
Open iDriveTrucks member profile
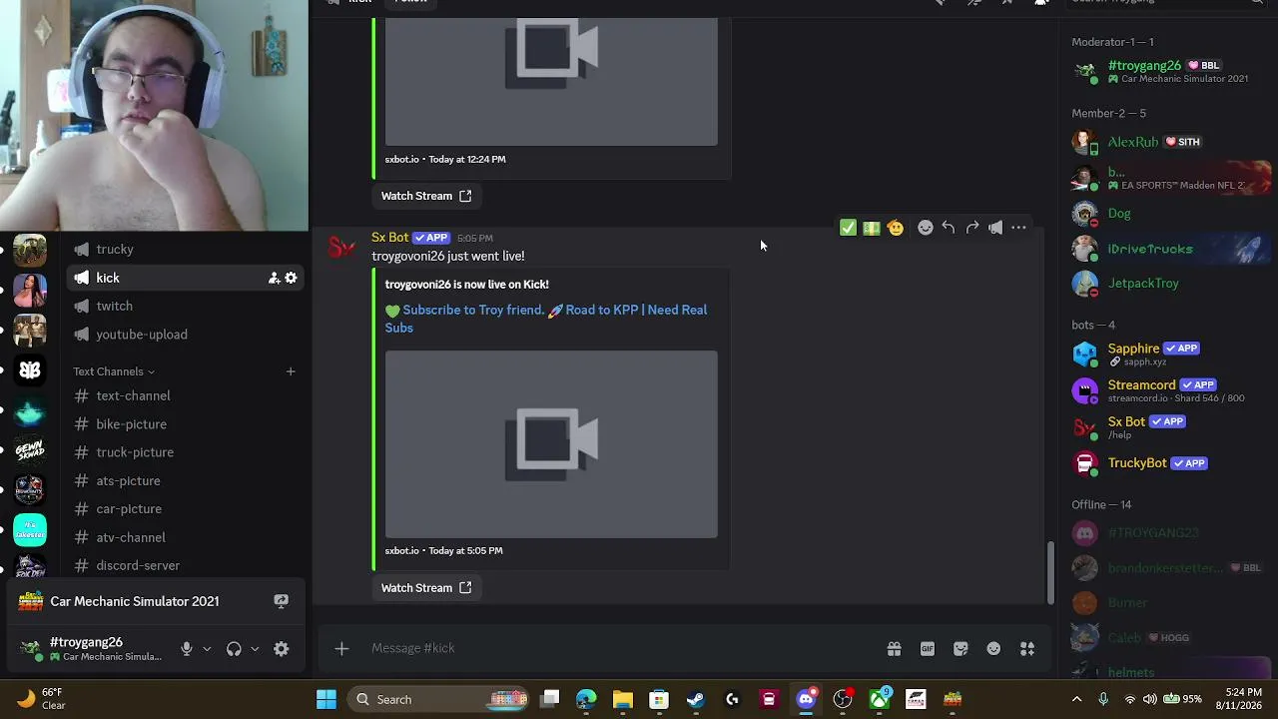coord(1168,249)
